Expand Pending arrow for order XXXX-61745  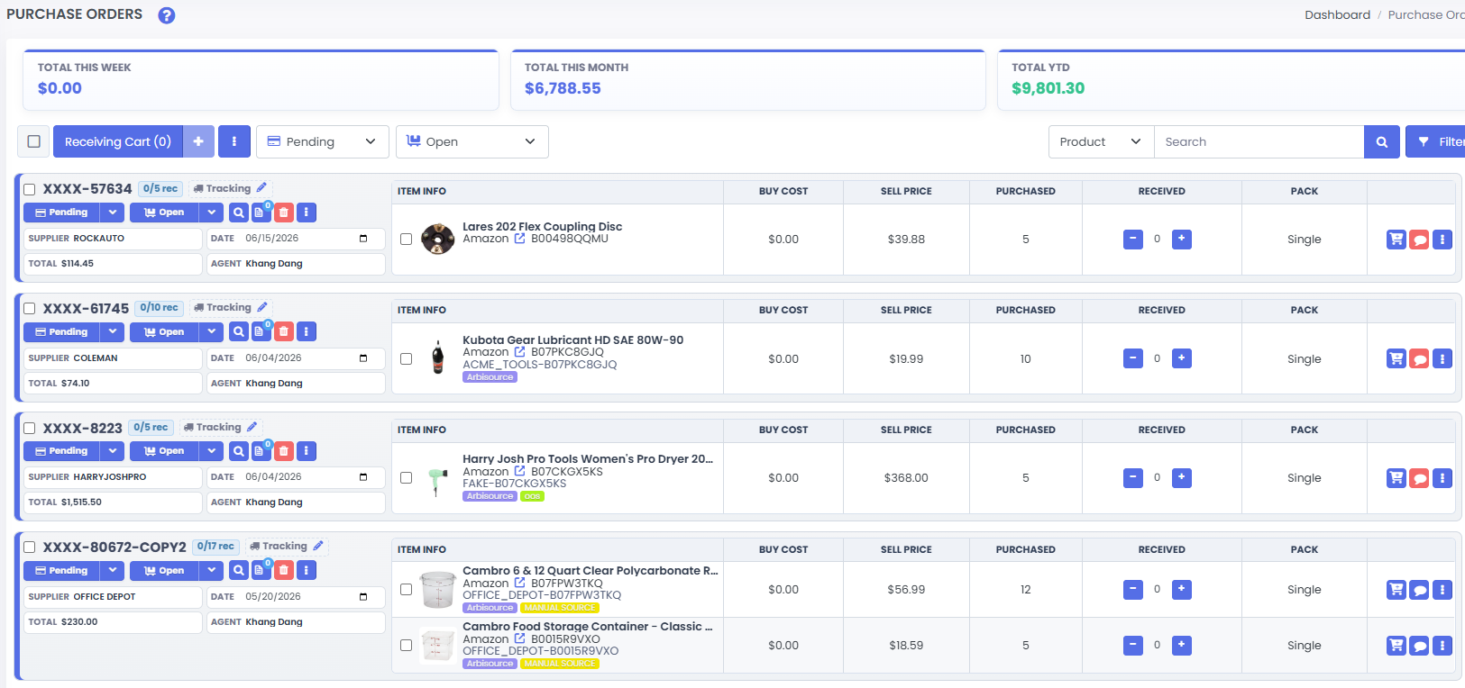(112, 331)
